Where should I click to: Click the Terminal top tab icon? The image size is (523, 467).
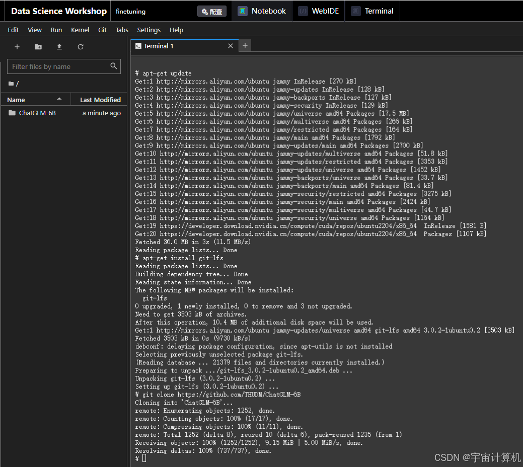[355, 11]
